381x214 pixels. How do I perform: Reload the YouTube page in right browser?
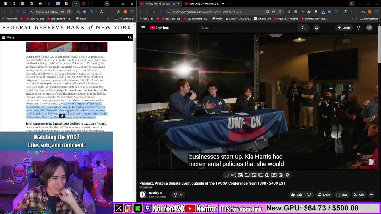pyautogui.click(x=154, y=12)
